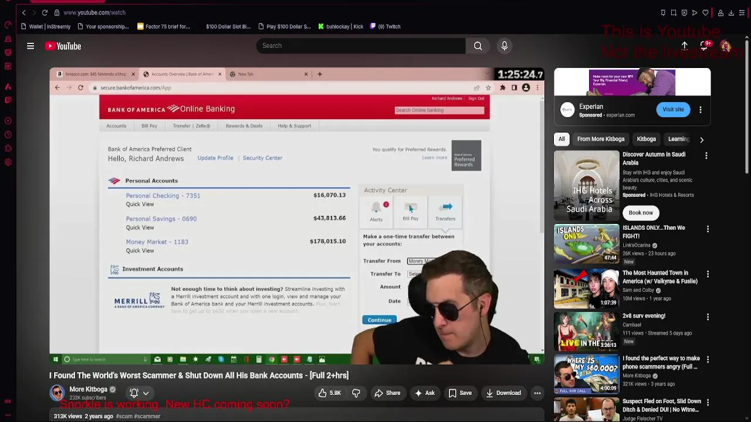Open Suspect Fled on Foot video title
The height and width of the screenshot is (422, 751).
tap(662, 406)
